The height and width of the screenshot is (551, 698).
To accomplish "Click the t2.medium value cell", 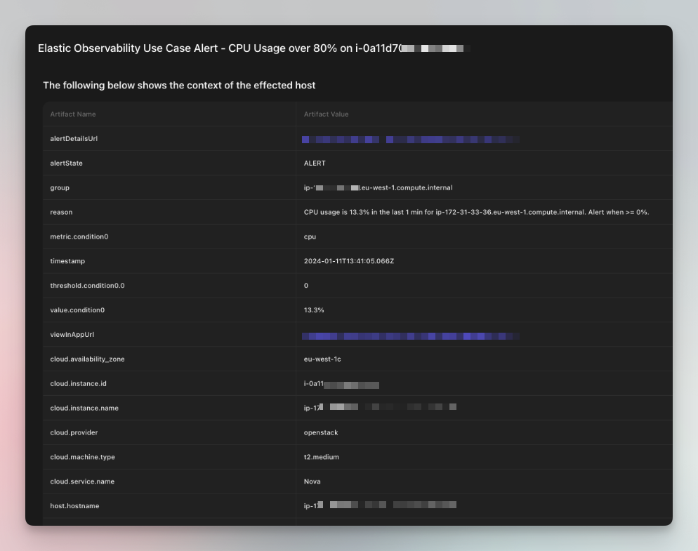I will click(x=322, y=457).
